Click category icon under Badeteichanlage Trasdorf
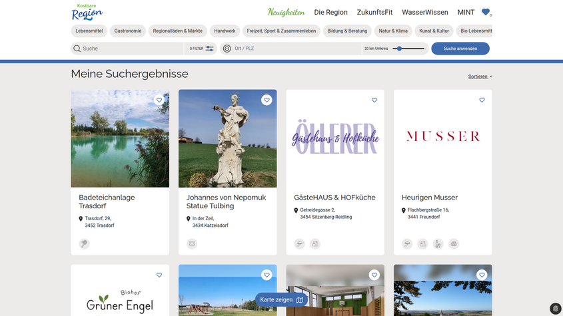 pyautogui.click(x=84, y=244)
